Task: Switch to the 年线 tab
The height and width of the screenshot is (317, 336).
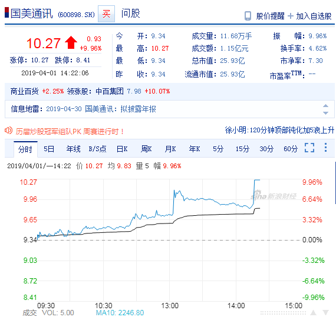Action: pos(73,149)
